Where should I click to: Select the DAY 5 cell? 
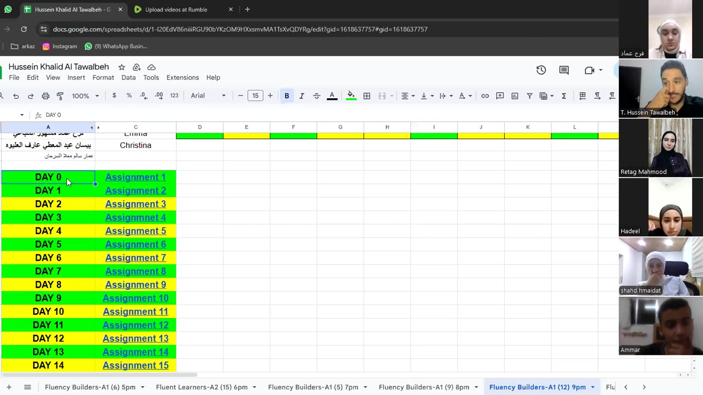click(48, 244)
